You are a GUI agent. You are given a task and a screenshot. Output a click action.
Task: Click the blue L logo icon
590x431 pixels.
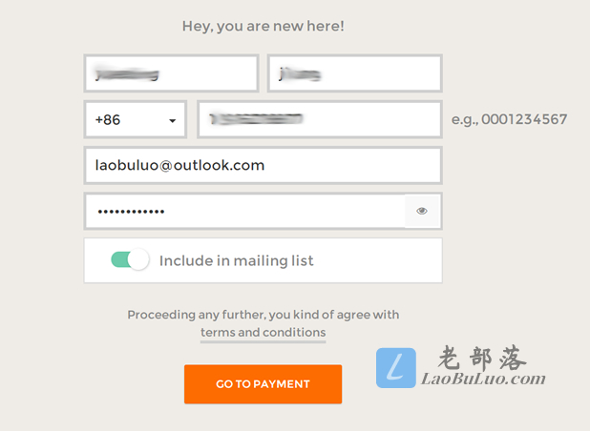pyautogui.click(x=396, y=367)
